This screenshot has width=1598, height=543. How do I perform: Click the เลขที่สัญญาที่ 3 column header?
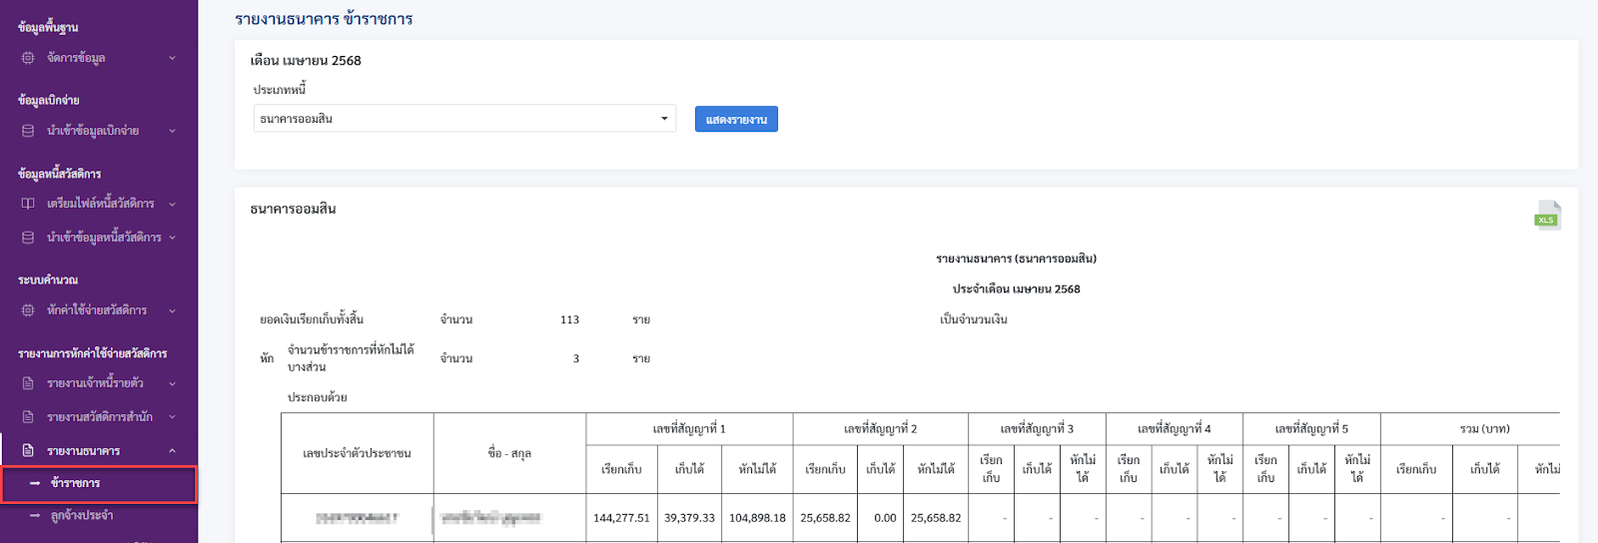point(1037,429)
